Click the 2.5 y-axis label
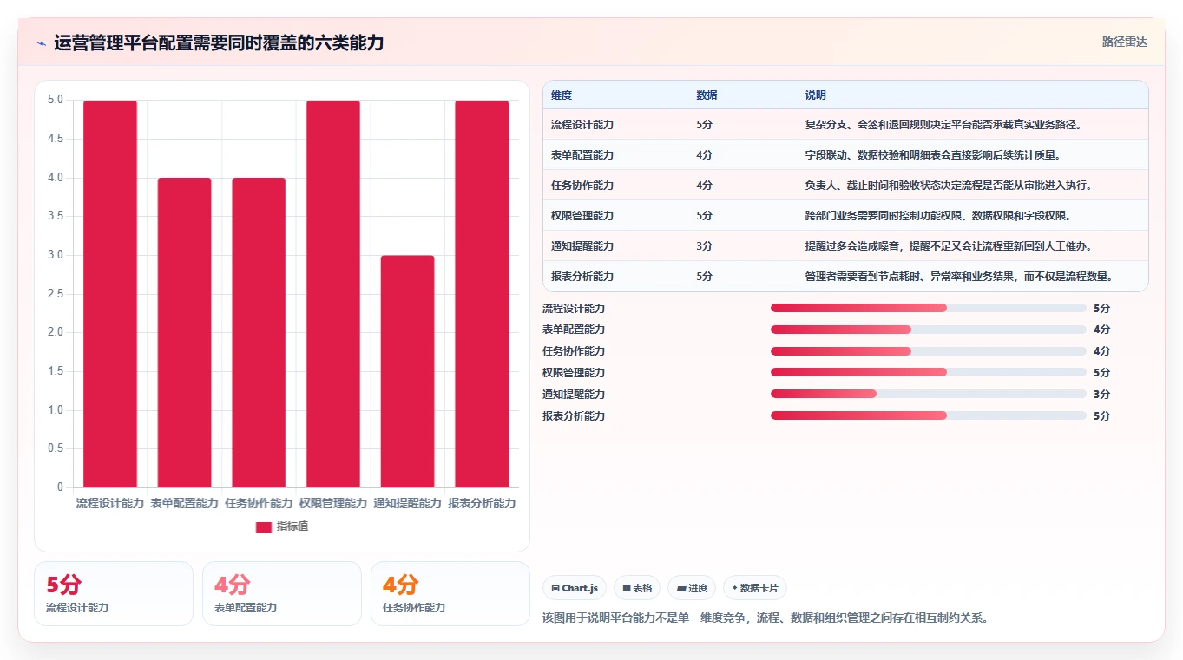 (56, 294)
